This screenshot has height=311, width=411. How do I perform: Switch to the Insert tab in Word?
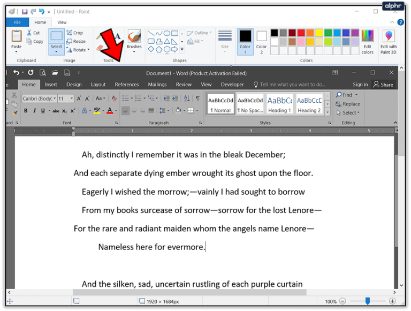pos(51,85)
